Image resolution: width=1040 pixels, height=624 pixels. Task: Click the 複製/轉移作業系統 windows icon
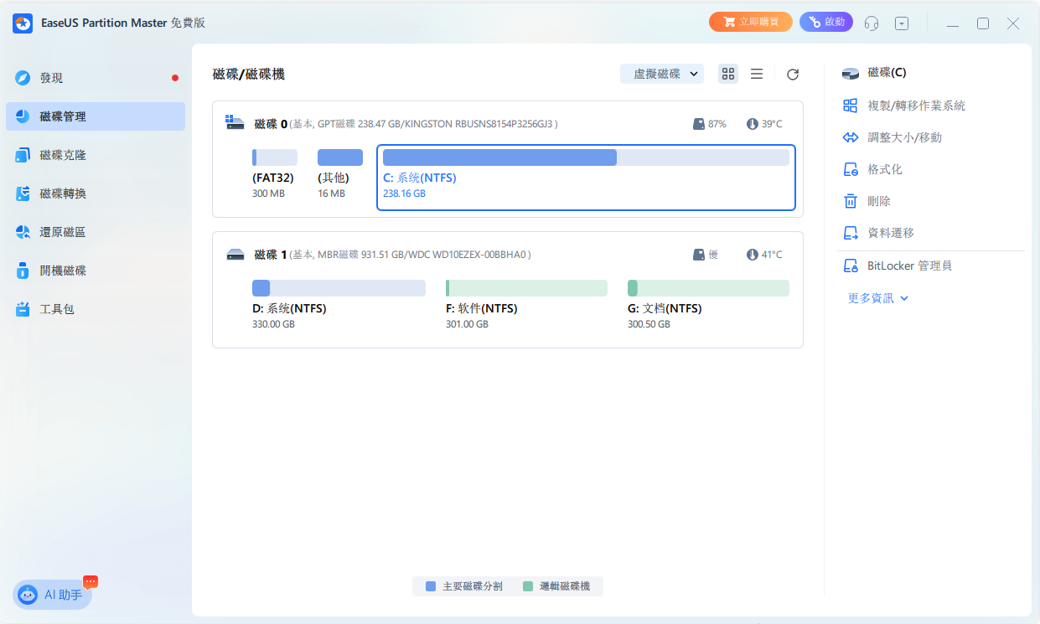[851, 106]
